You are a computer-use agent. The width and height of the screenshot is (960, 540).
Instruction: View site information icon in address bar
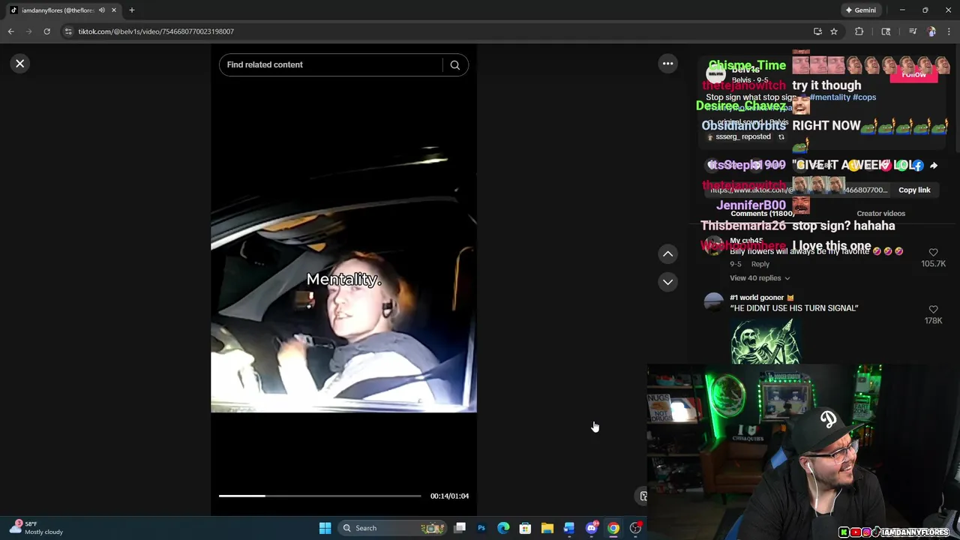coord(68,31)
